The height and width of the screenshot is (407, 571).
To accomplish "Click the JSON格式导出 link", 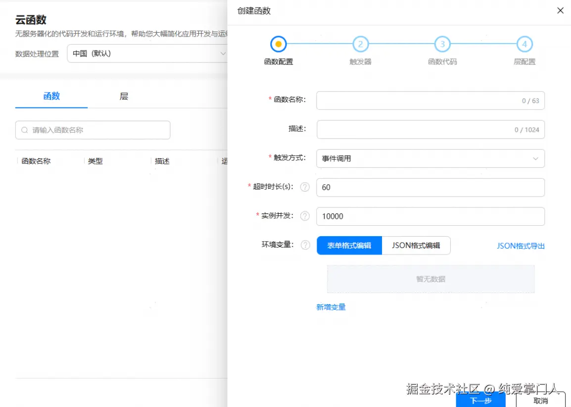I will click(521, 246).
